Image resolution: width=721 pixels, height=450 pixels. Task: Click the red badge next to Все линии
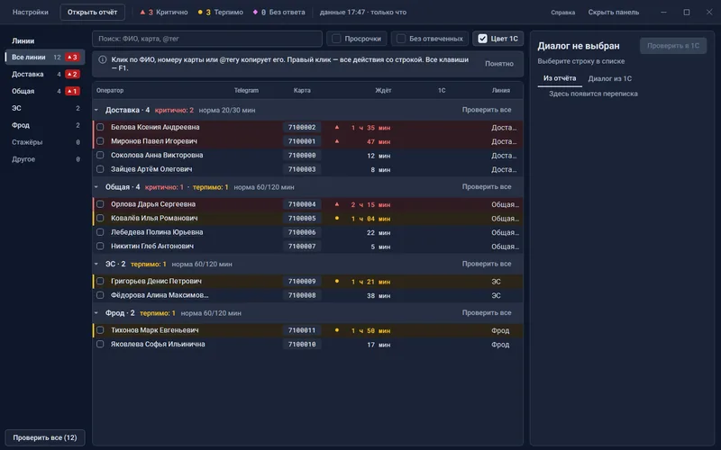[72, 57]
